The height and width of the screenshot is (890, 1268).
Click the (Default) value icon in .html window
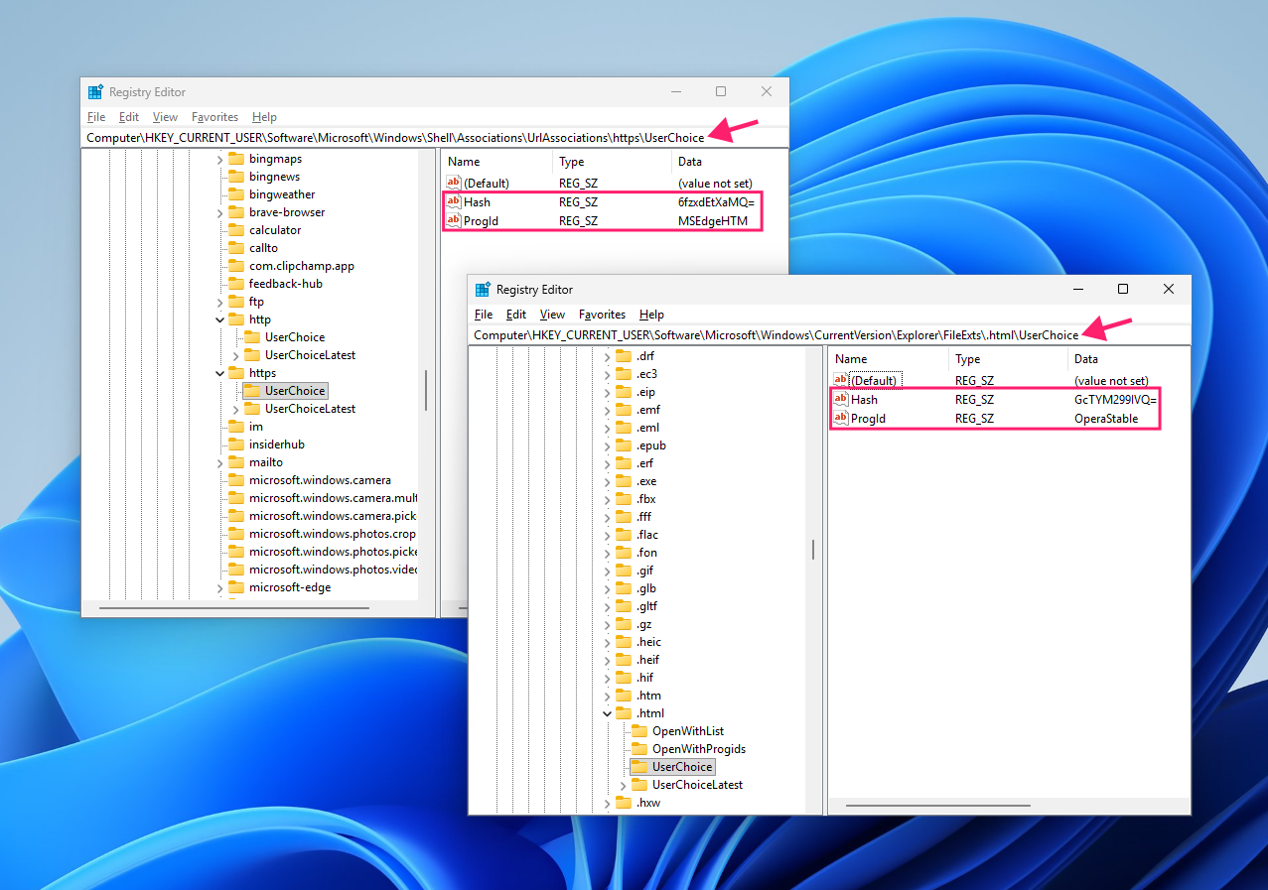point(841,380)
